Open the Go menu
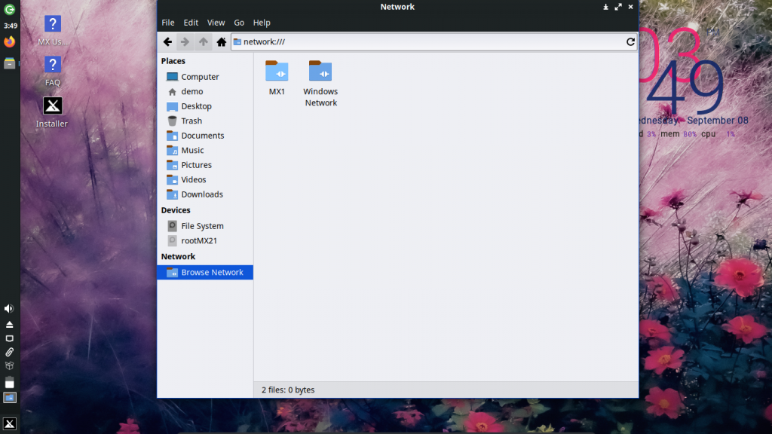The image size is (772, 434). (239, 23)
